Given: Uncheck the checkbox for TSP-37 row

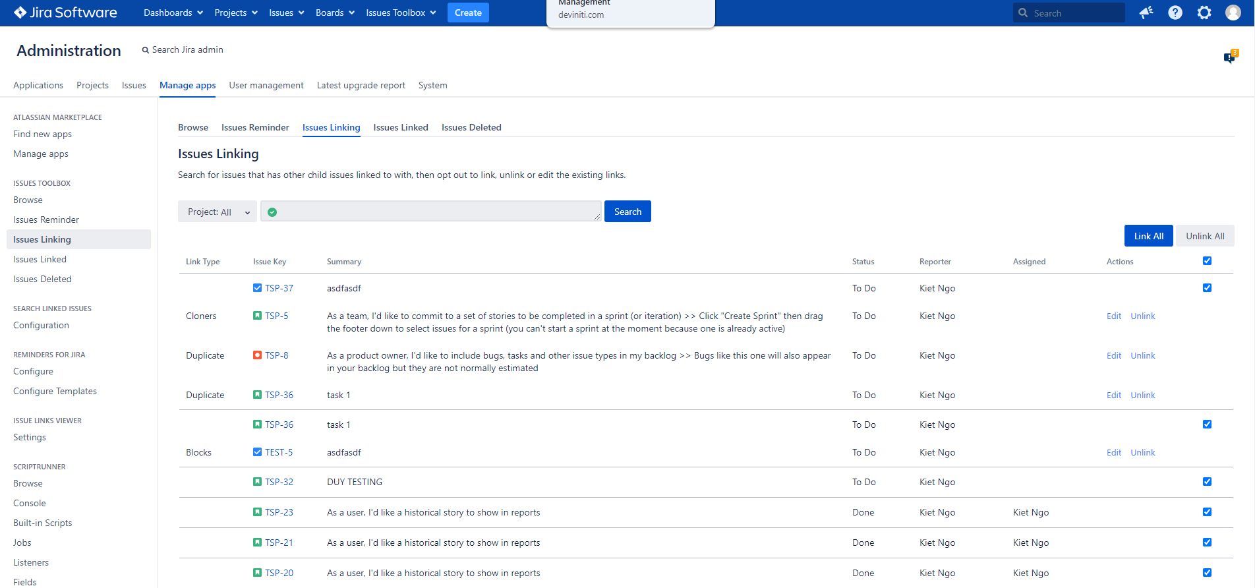Looking at the screenshot, I should tap(1207, 288).
